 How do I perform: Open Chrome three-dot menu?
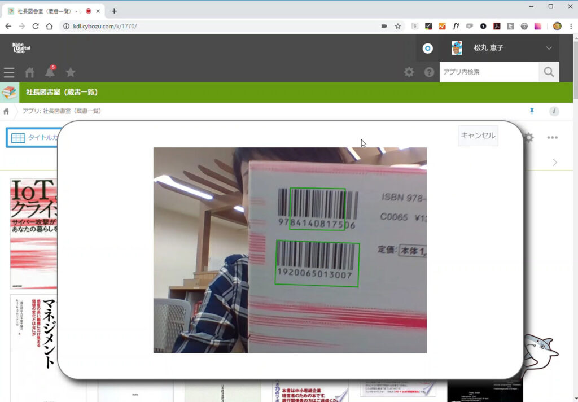(571, 26)
